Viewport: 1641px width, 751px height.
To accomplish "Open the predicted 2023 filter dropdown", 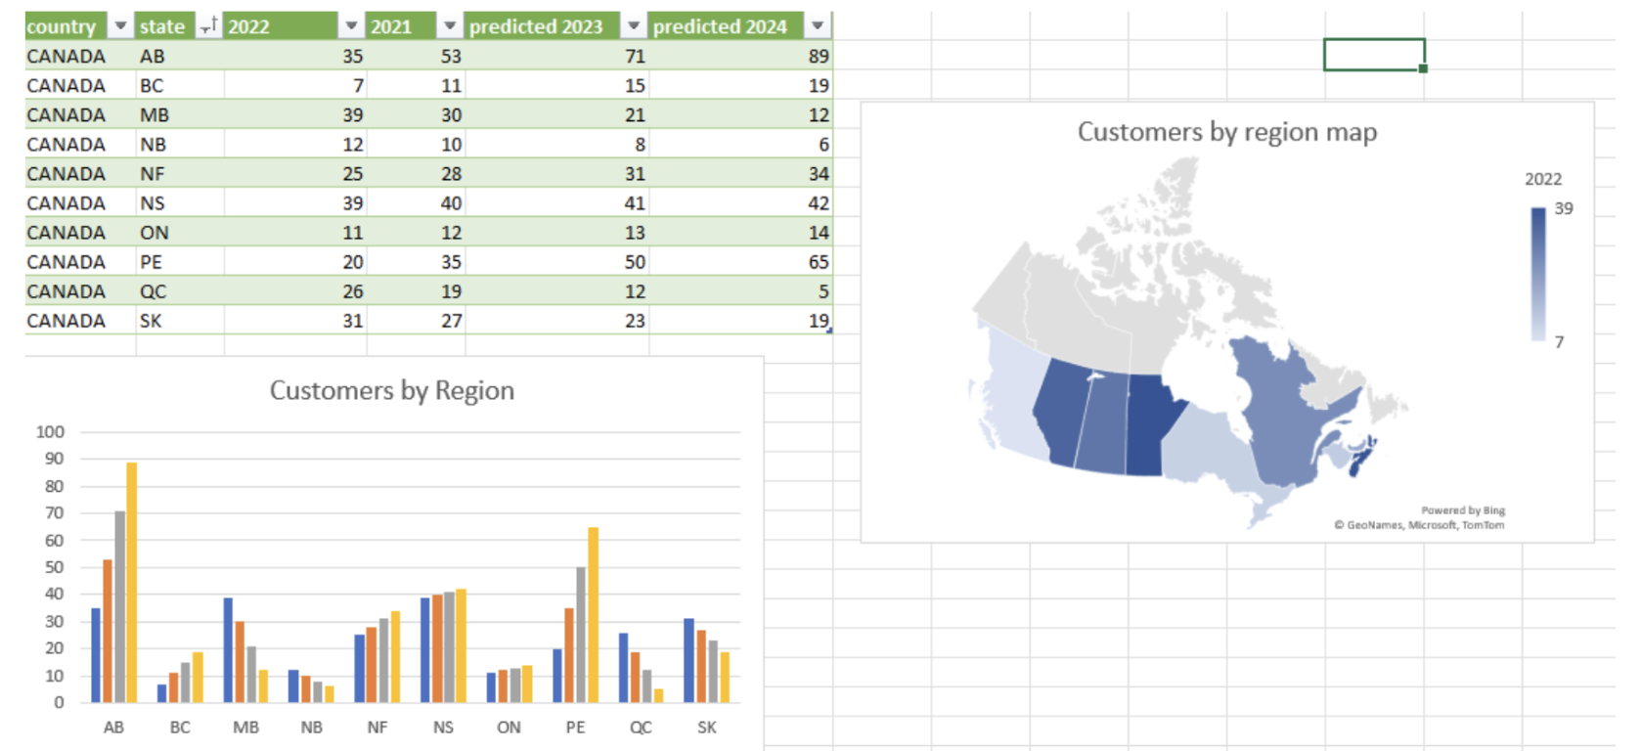I will pos(634,26).
